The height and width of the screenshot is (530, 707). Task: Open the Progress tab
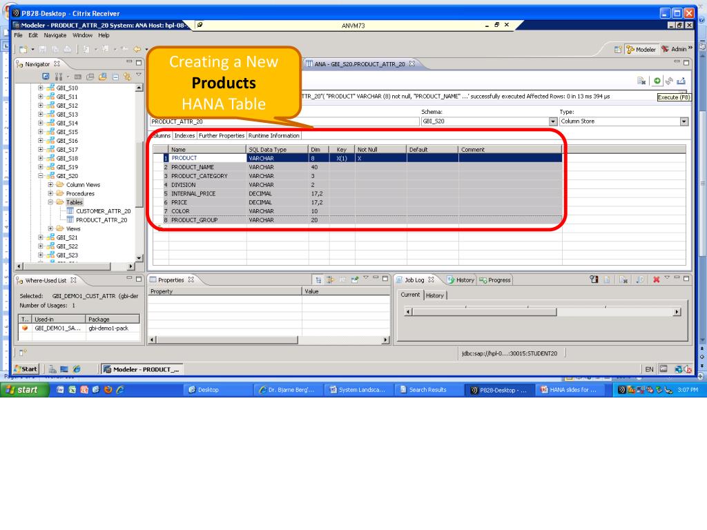(x=494, y=280)
